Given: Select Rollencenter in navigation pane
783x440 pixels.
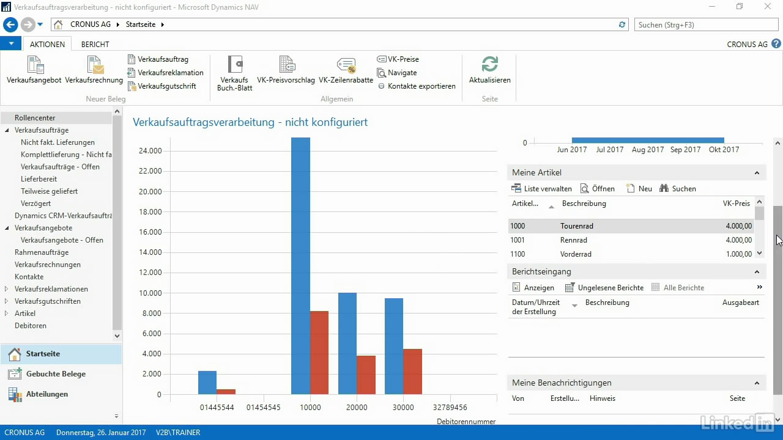Looking at the screenshot, I should (x=35, y=118).
